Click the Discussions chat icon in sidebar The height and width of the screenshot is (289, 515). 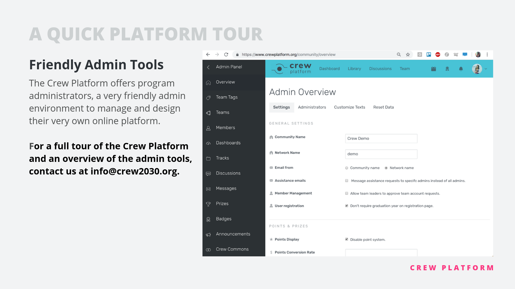point(208,174)
